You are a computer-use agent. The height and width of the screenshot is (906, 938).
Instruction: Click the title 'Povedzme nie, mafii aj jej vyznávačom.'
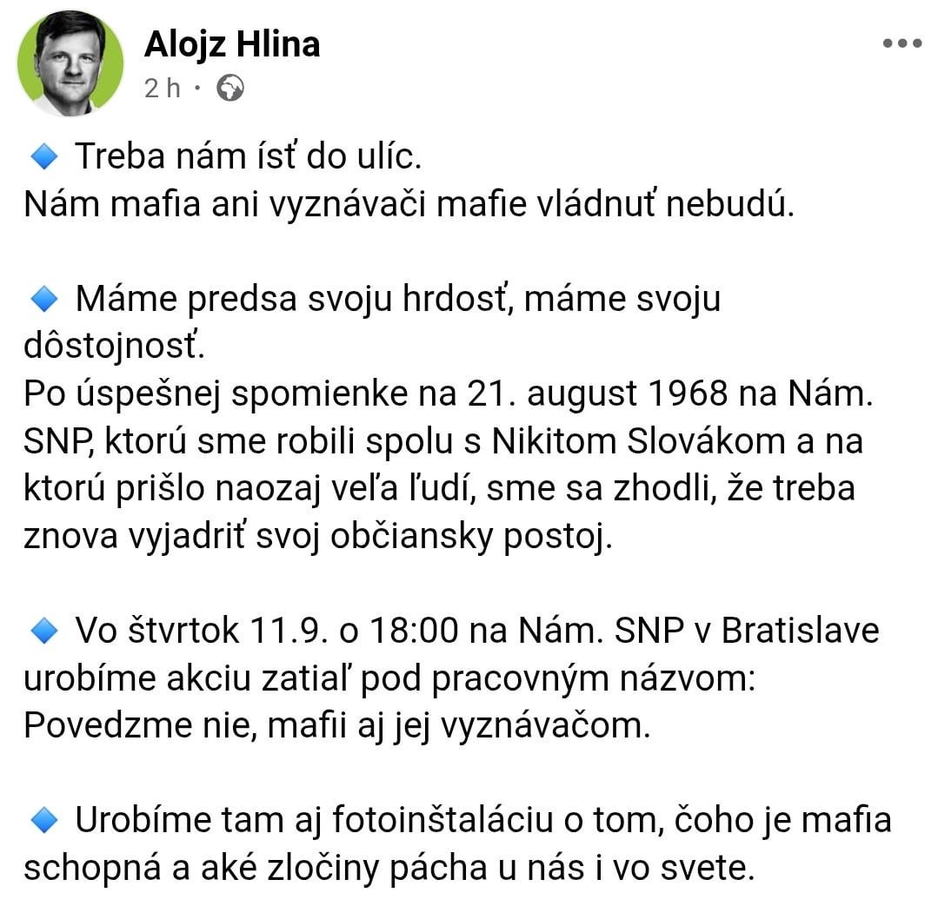(336, 727)
